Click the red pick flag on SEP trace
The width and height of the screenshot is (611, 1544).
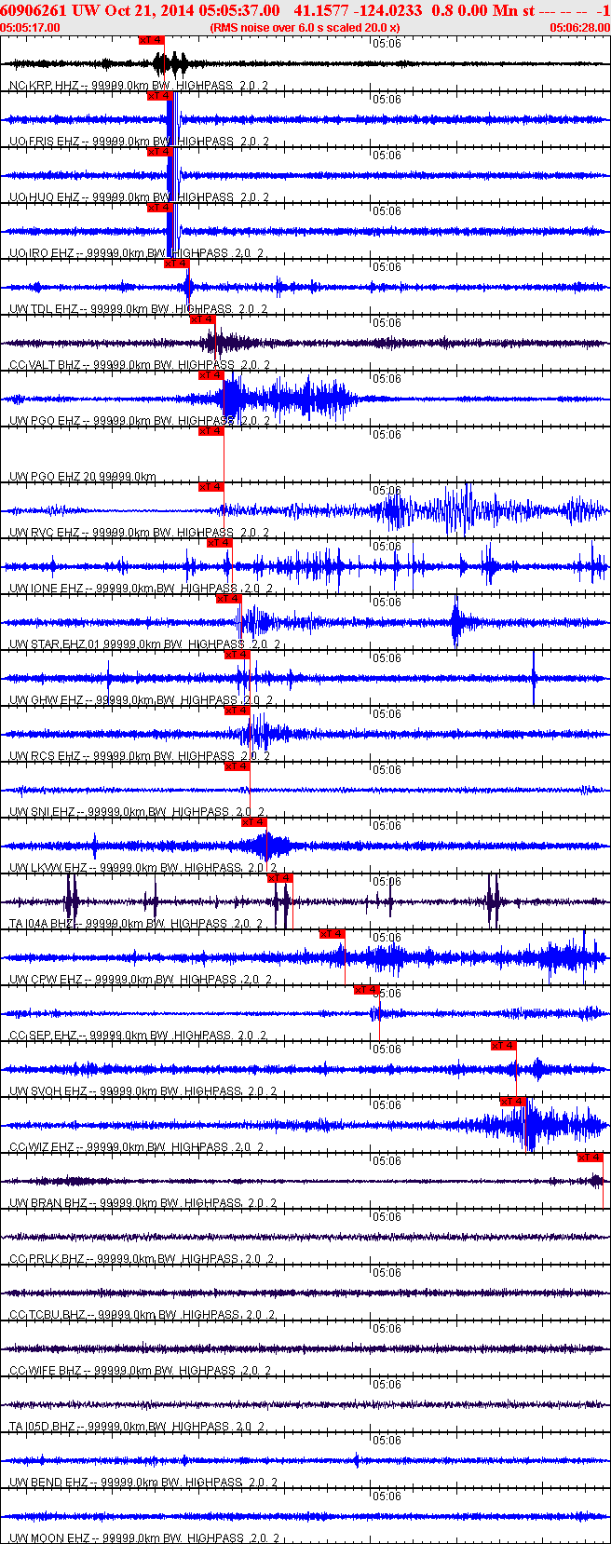pos(366,990)
